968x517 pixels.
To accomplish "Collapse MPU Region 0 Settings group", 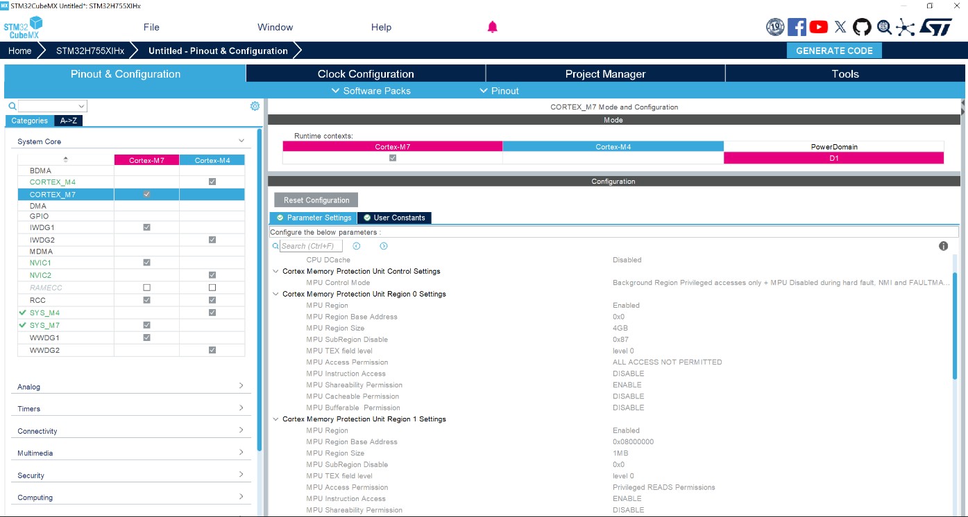I will coord(276,294).
